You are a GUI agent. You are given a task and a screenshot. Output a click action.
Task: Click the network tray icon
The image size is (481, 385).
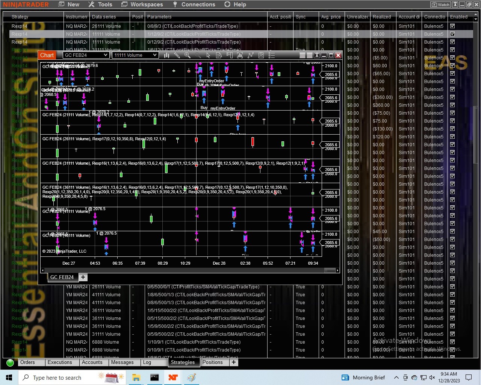pos(424,377)
